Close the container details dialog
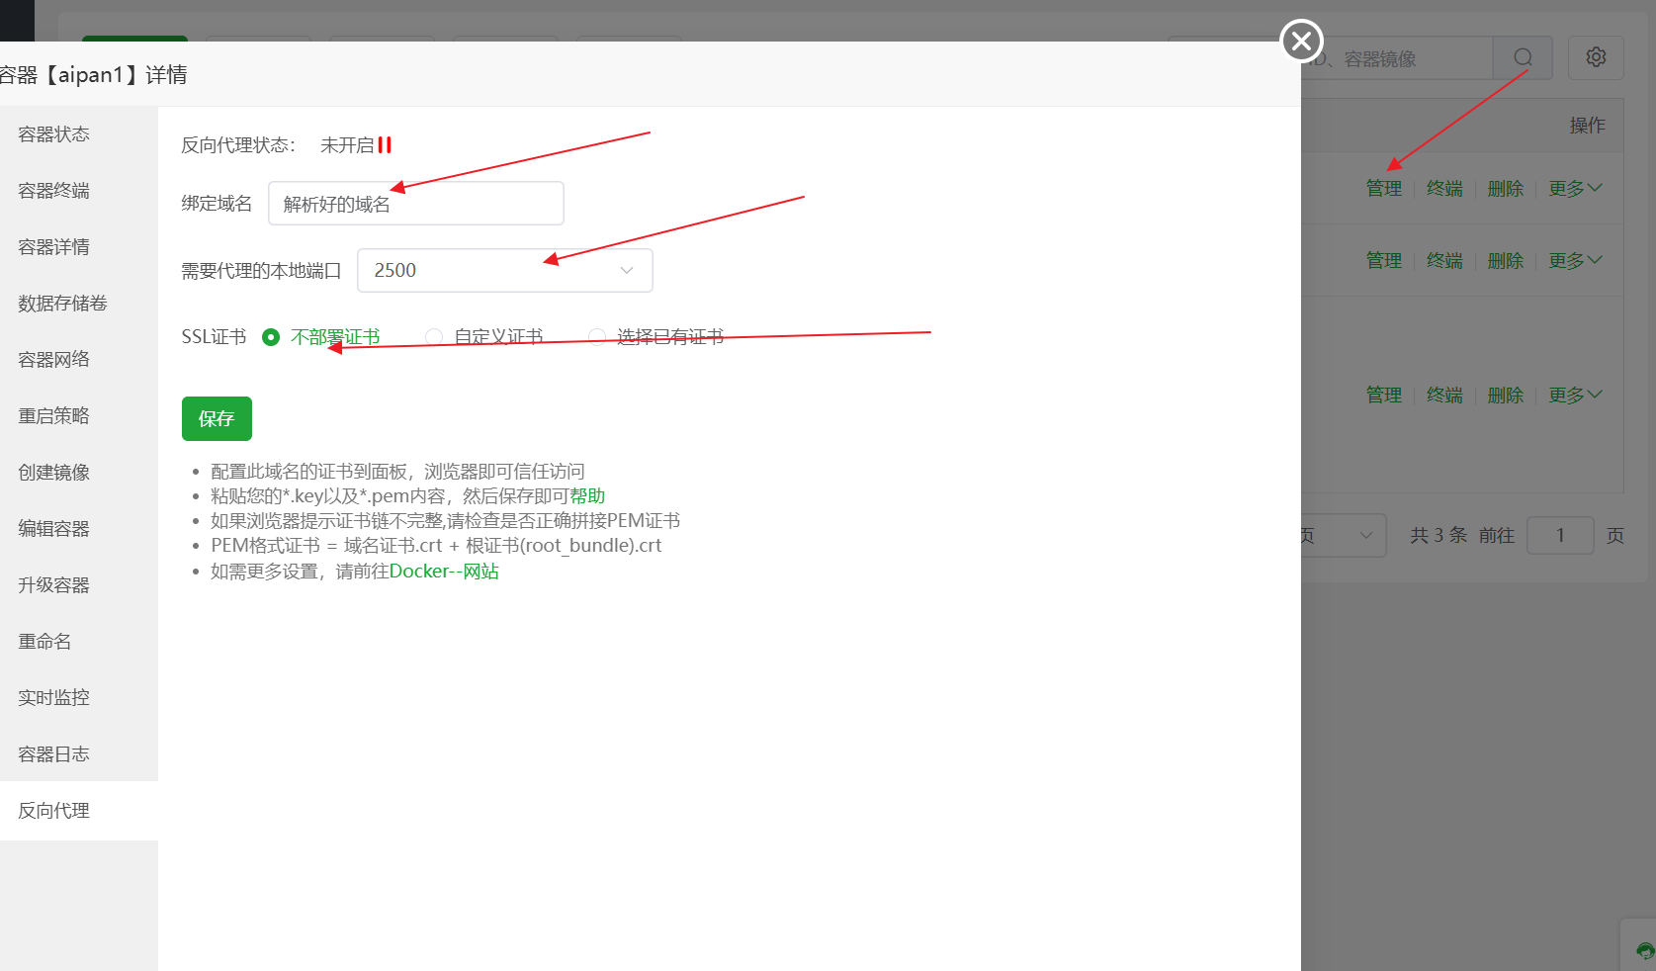1656x971 pixels. pos(1301,41)
